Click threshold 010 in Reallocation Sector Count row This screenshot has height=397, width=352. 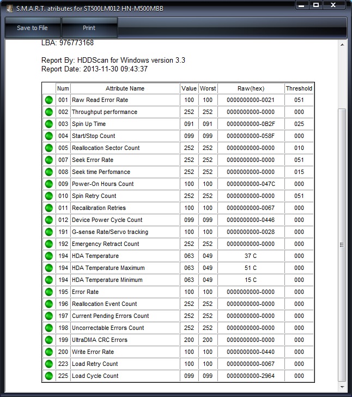pyautogui.click(x=299, y=148)
